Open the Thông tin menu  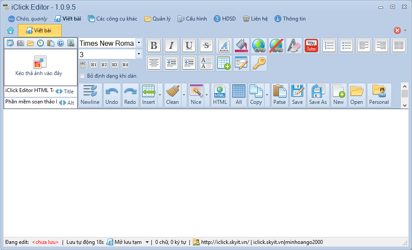[x=290, y=19]
